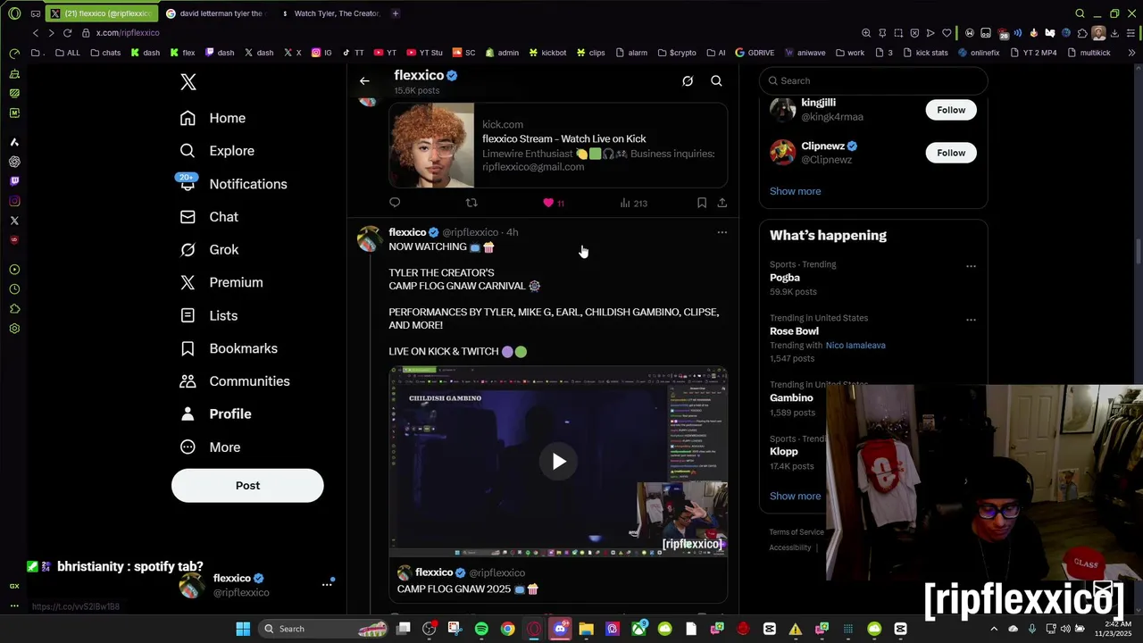The width and height of the screenshot is (1143, 643).
Task: Open Discord from taskbar
Action: pyautogui.click(x=560, y=629)
